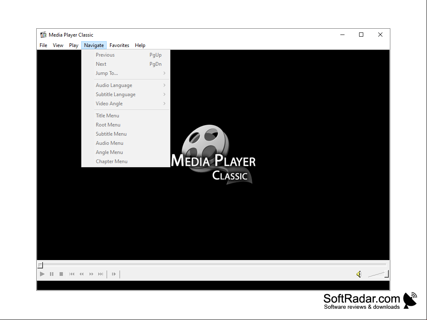Adjust the volume slider
Image resolution: width=427 pixels, height=320 pixels.
[378, 274]
